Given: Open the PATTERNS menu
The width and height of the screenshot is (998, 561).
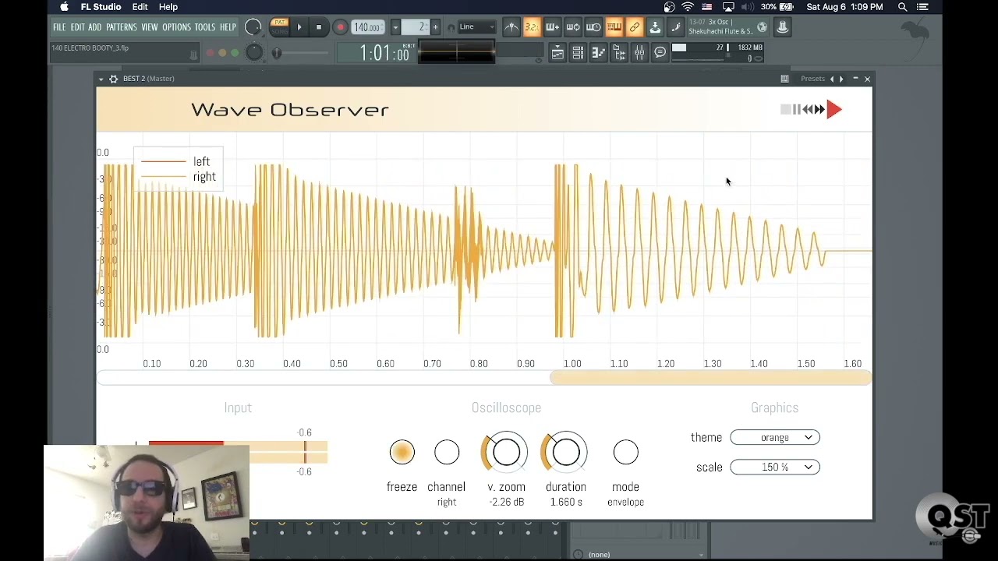Looking at the screenshot, I should tap(121, 27).
